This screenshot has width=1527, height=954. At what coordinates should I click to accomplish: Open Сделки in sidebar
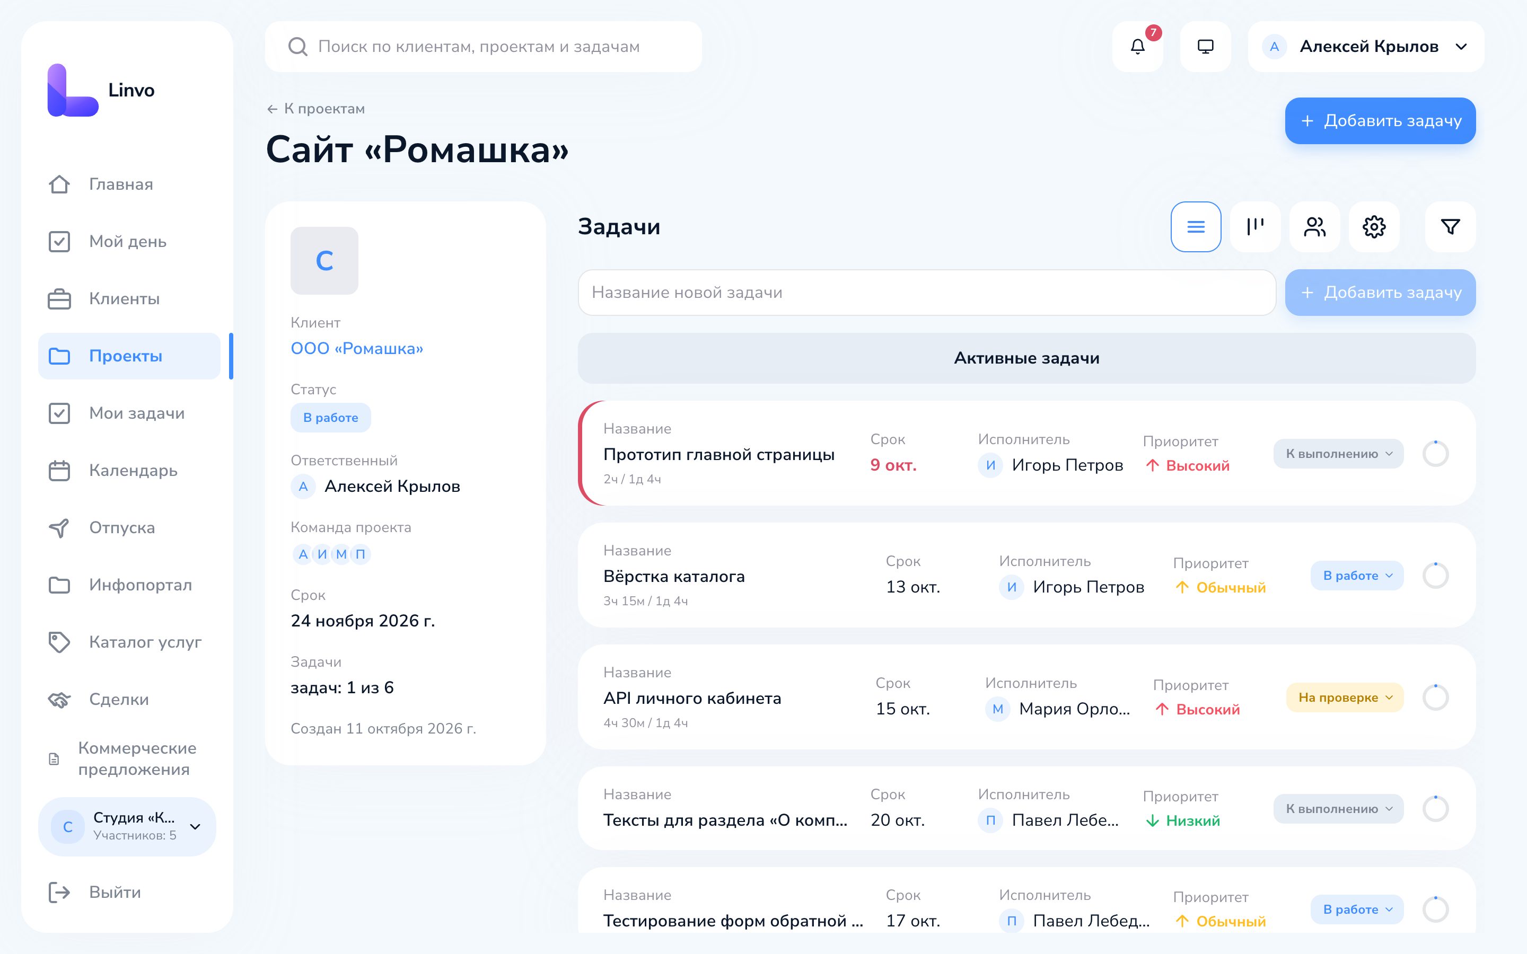pyautogui.click(x=129, y=700)
